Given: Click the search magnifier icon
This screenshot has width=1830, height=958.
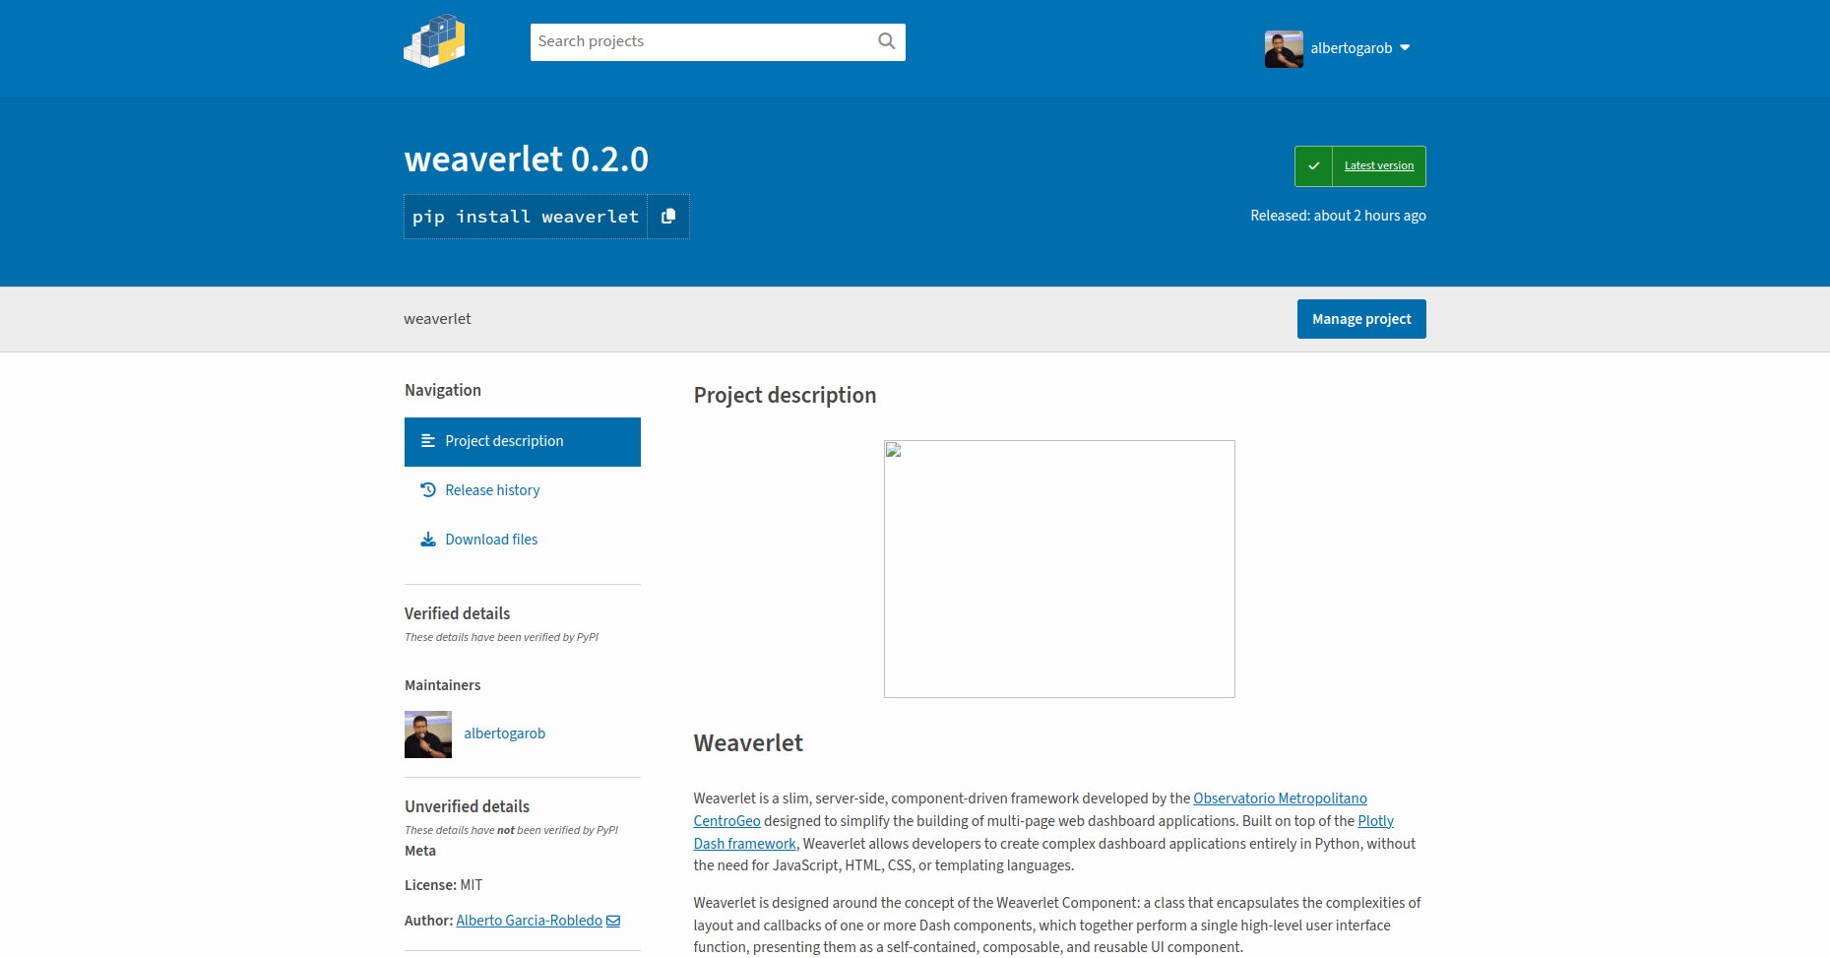Looking at the screenshot, I should click(x=886, y=41).
